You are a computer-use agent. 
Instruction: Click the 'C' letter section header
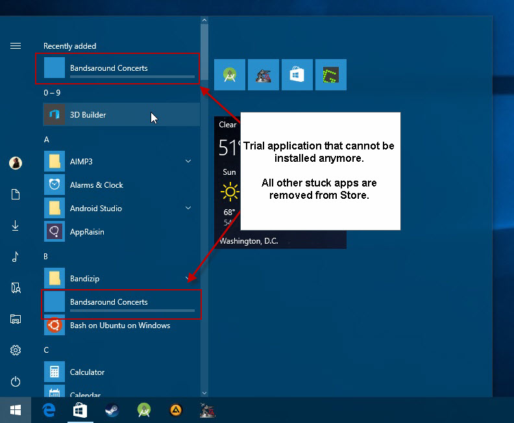click(46, 350)
